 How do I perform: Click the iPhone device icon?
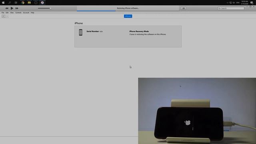coord(81,32)
